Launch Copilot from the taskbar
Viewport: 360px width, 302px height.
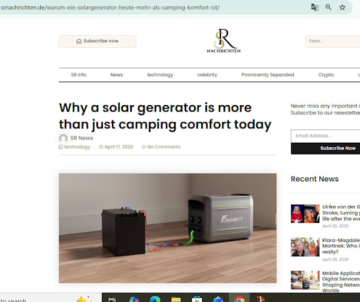(x=134, y=299)
